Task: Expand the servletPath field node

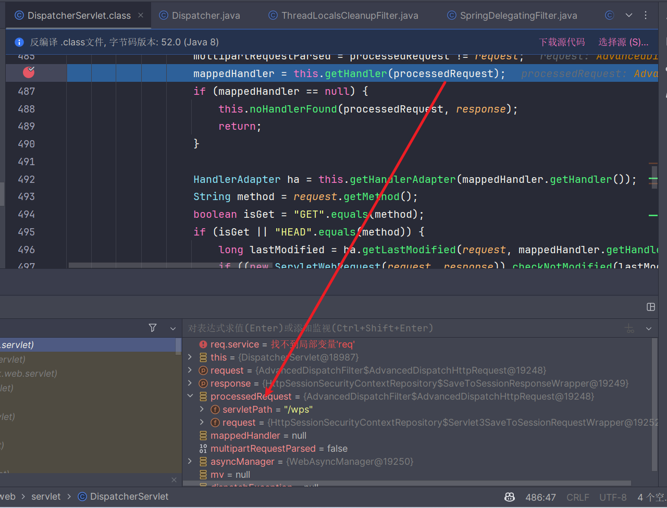Action: coord(202,410)
